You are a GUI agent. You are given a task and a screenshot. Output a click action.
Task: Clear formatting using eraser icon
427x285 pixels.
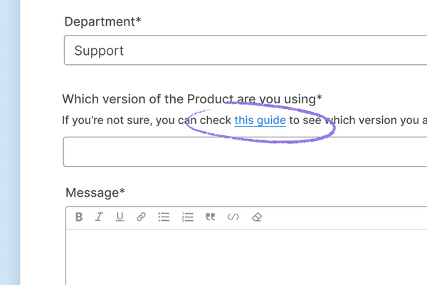click(x=257, y=217)
